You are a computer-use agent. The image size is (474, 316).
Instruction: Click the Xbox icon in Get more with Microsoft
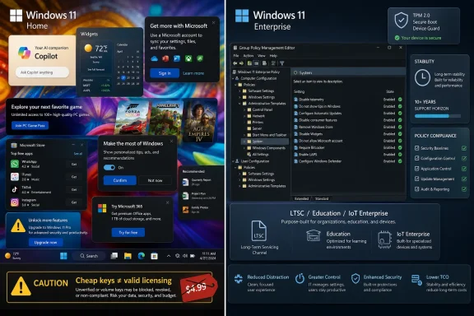(188, 58)
